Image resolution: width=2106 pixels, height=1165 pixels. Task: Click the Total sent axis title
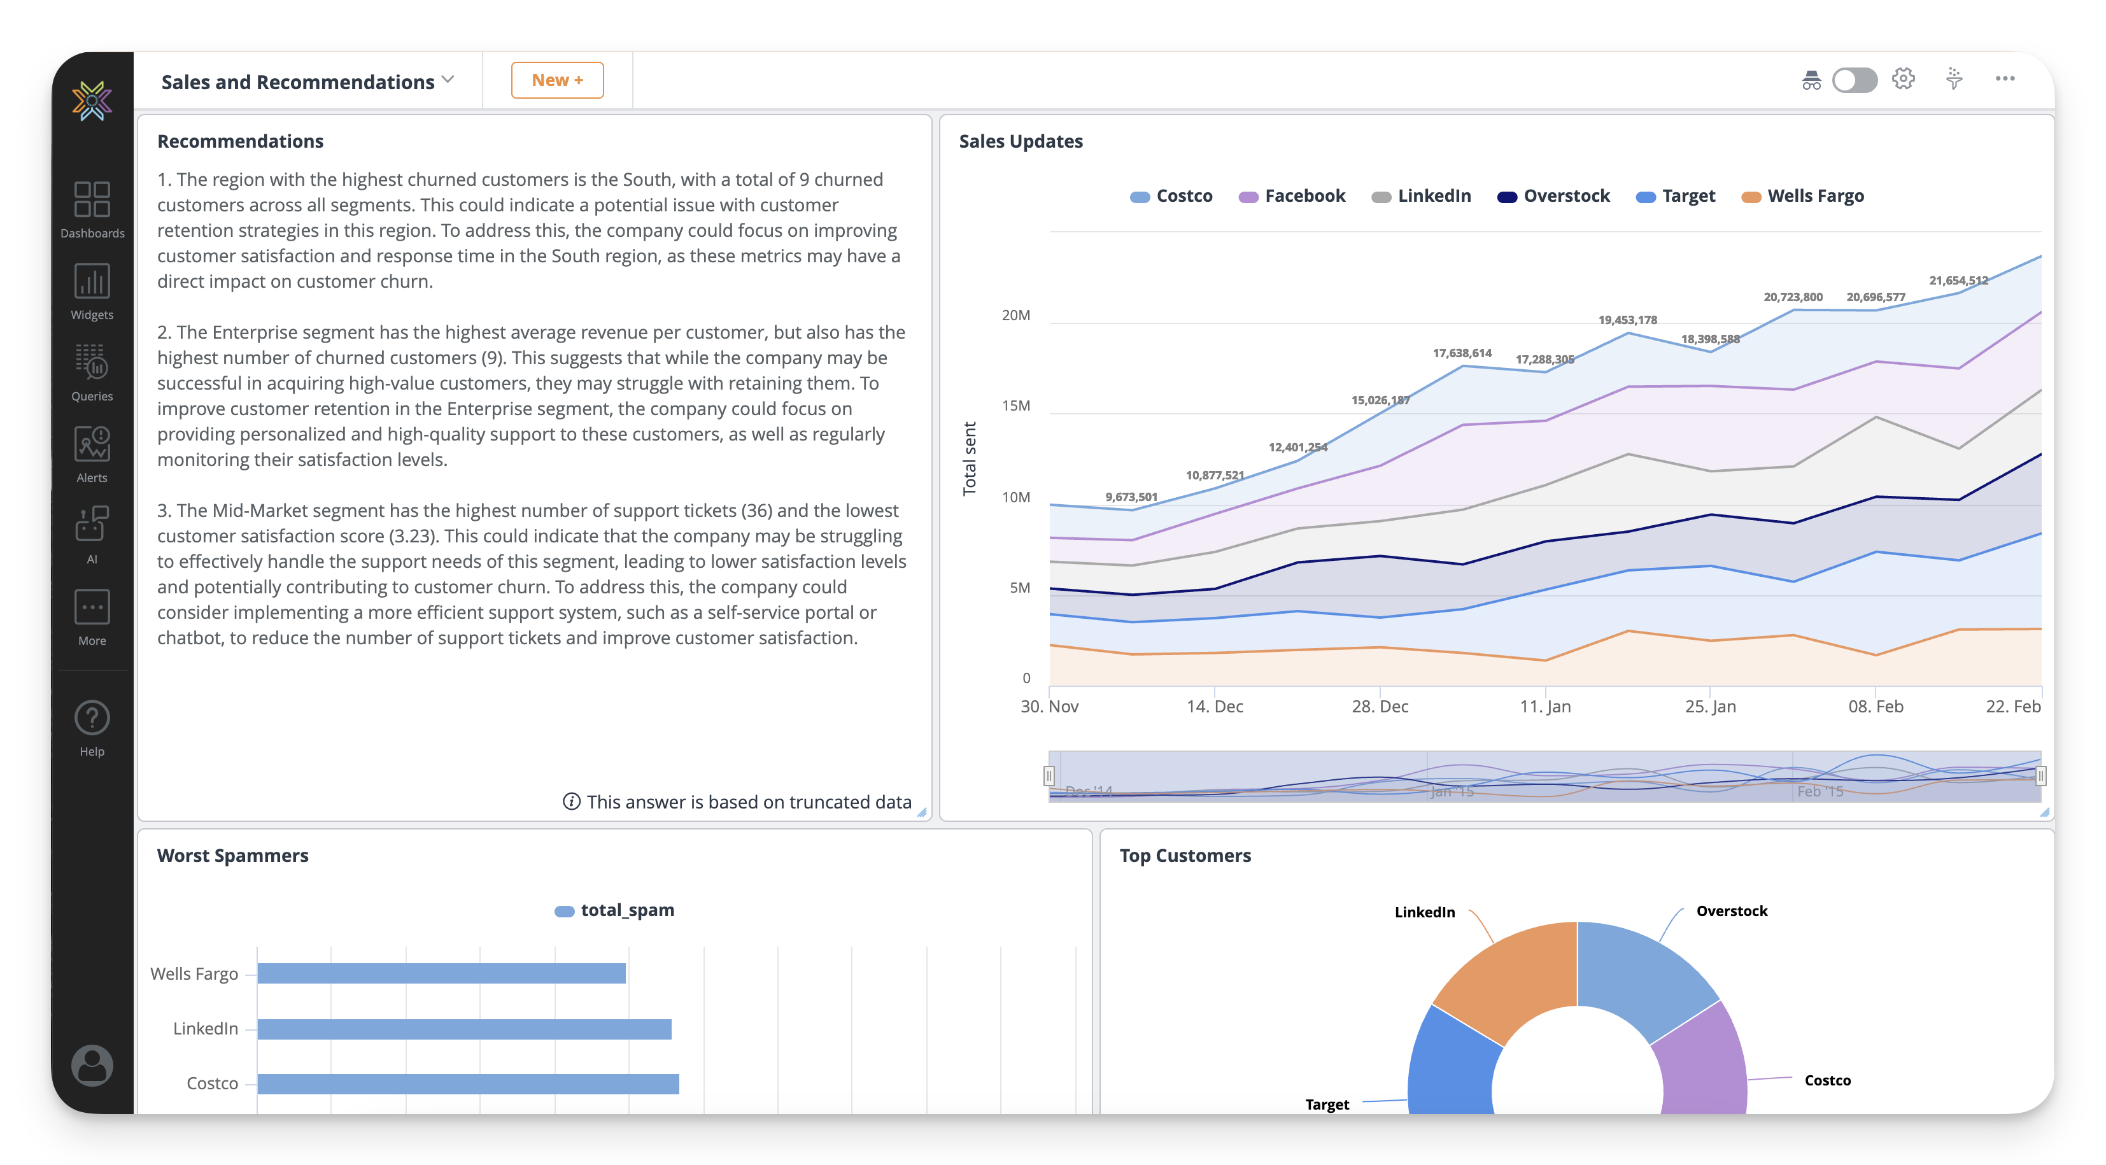pos(969,458)
